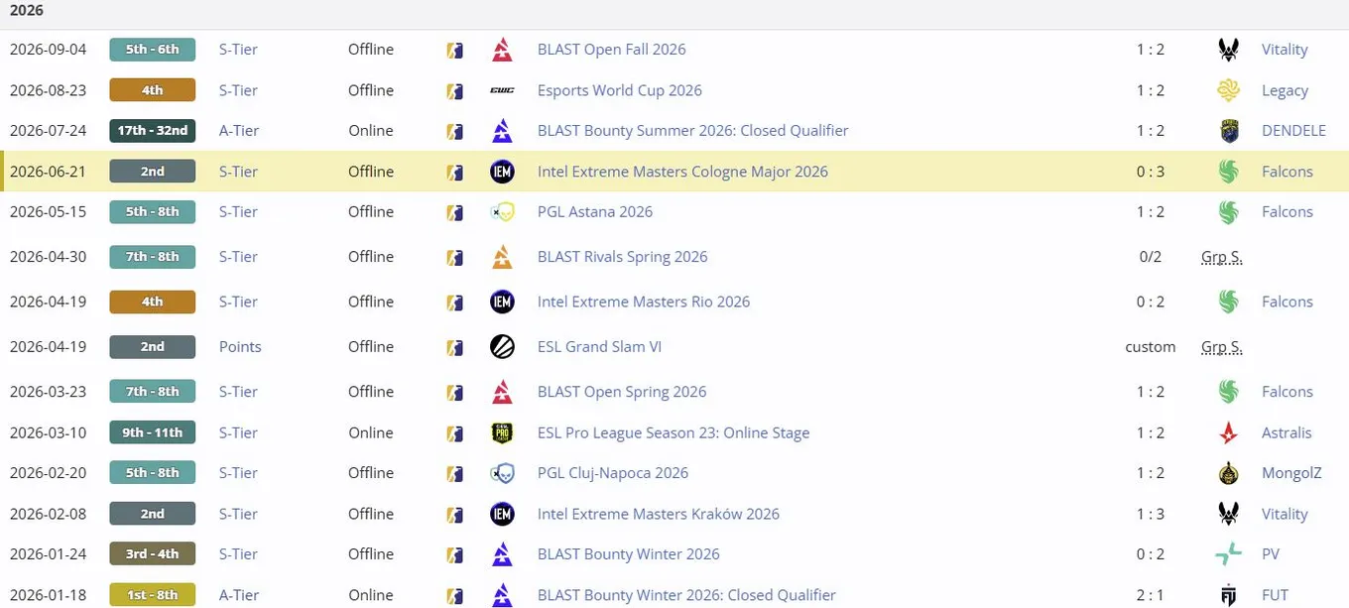Viewport: 1349px width, 608px height.
Task: Open Esports World Cup 2026 link
Action: (619, 90)
